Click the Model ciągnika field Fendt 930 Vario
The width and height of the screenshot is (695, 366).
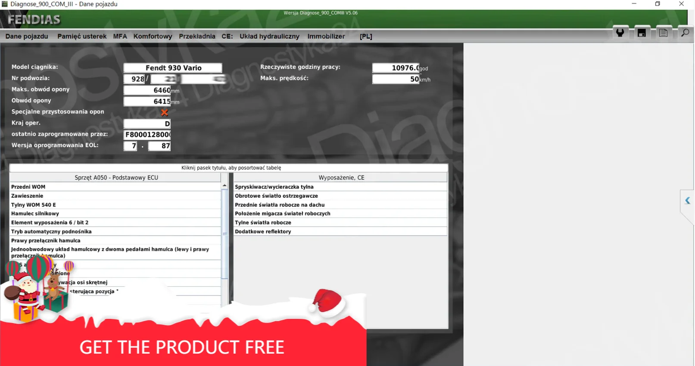[173, 68]
